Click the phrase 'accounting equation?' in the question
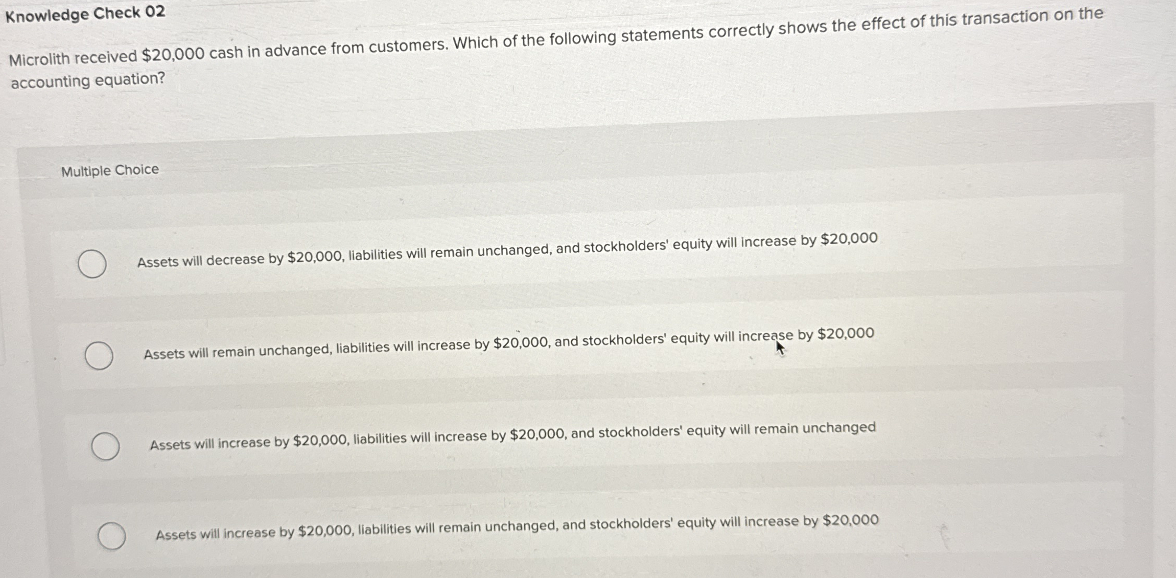This screenshot has height=578, width=1176. tap(88, 79)
